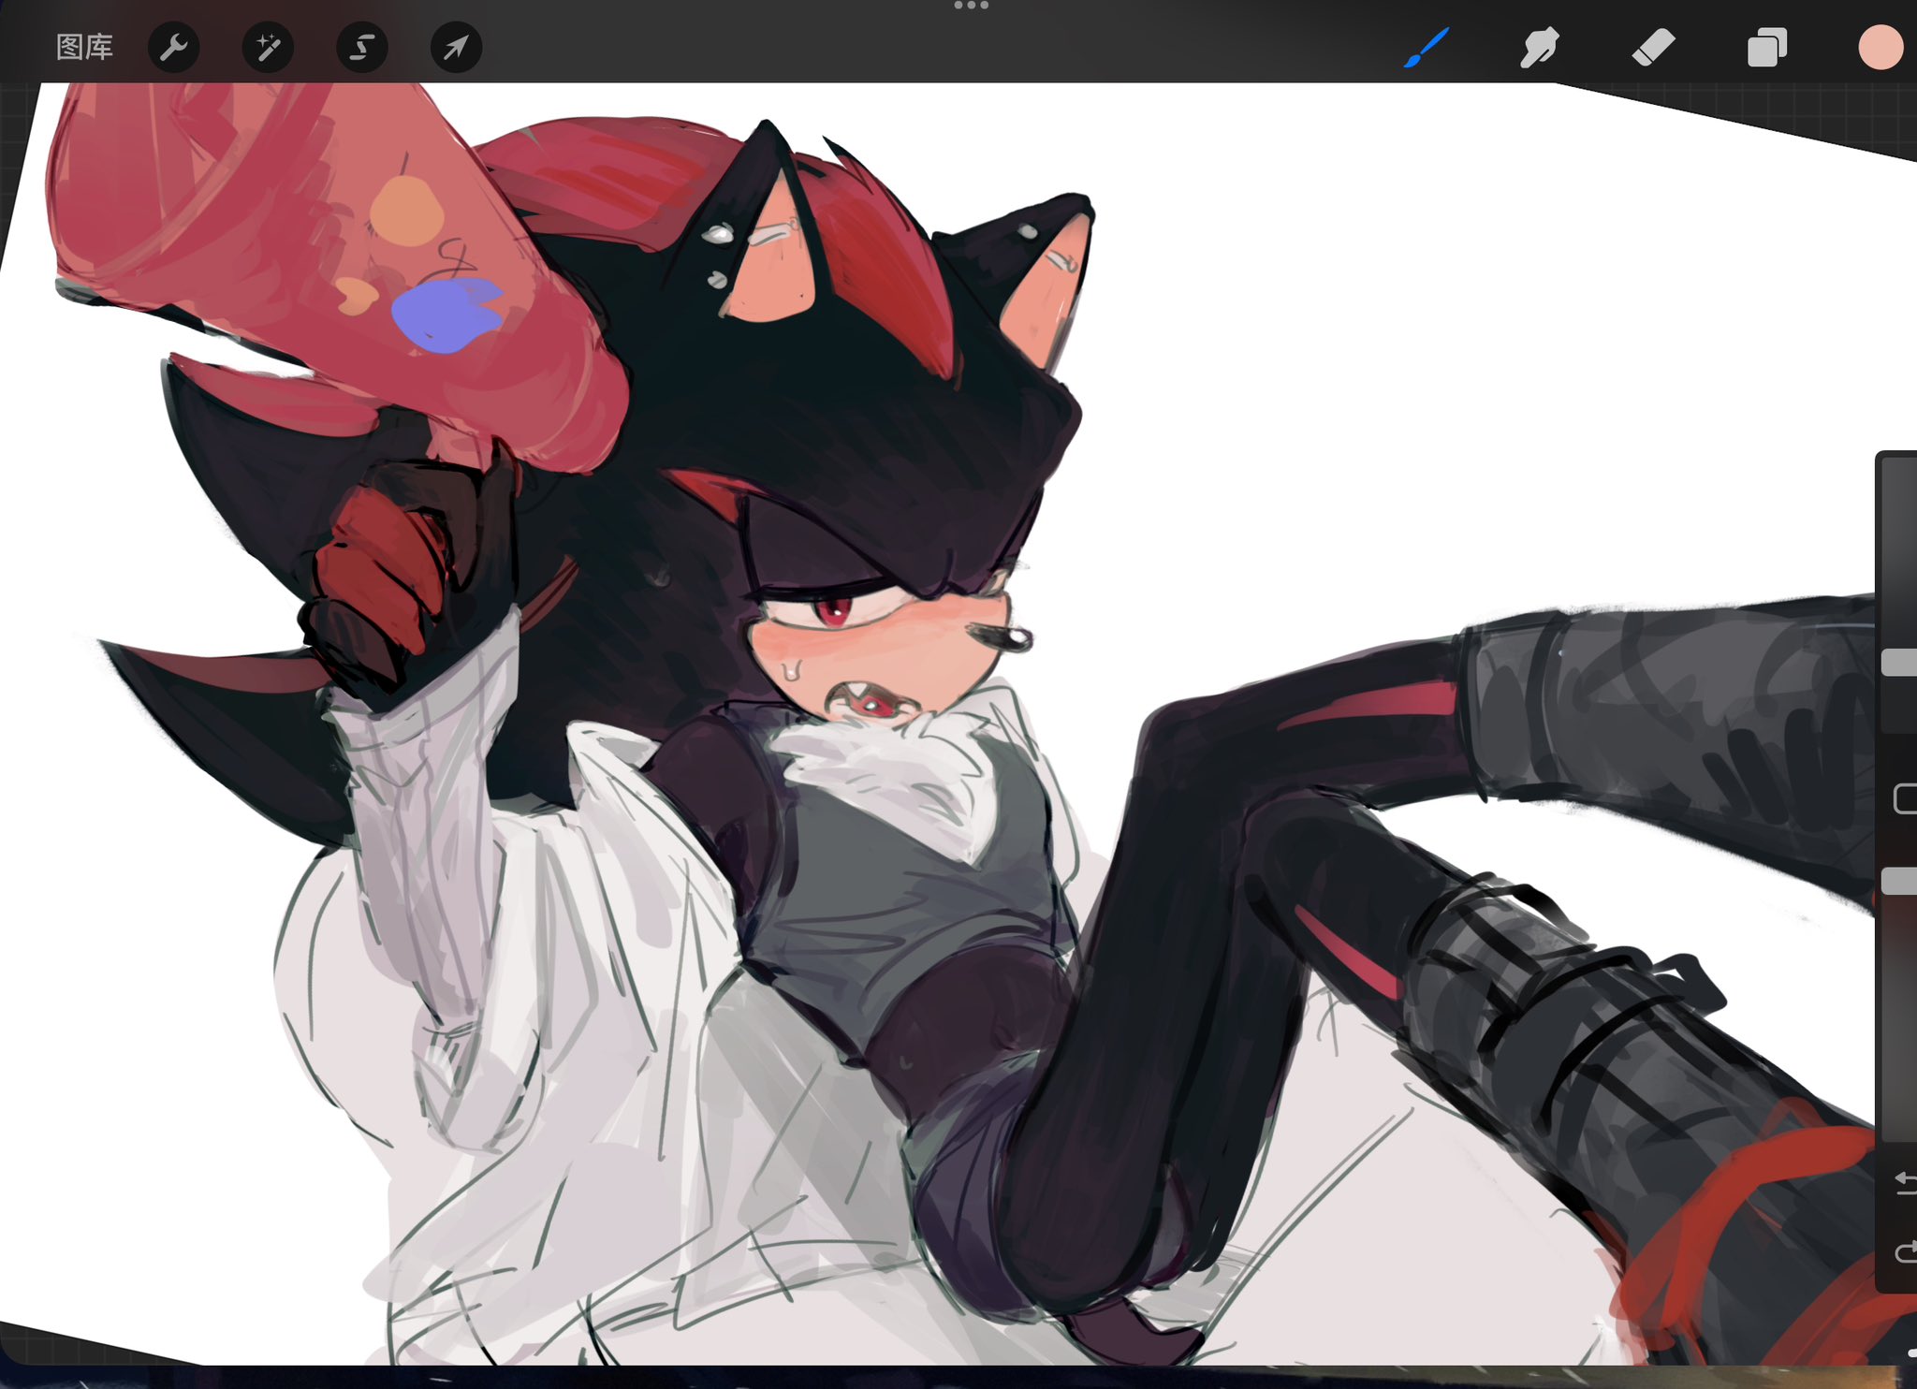
Task: Open the Gallery (图库)
Action: (x=84, y=47)
